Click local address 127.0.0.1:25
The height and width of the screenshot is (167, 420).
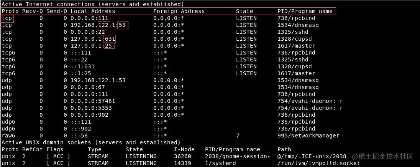(x=91, y=46)
